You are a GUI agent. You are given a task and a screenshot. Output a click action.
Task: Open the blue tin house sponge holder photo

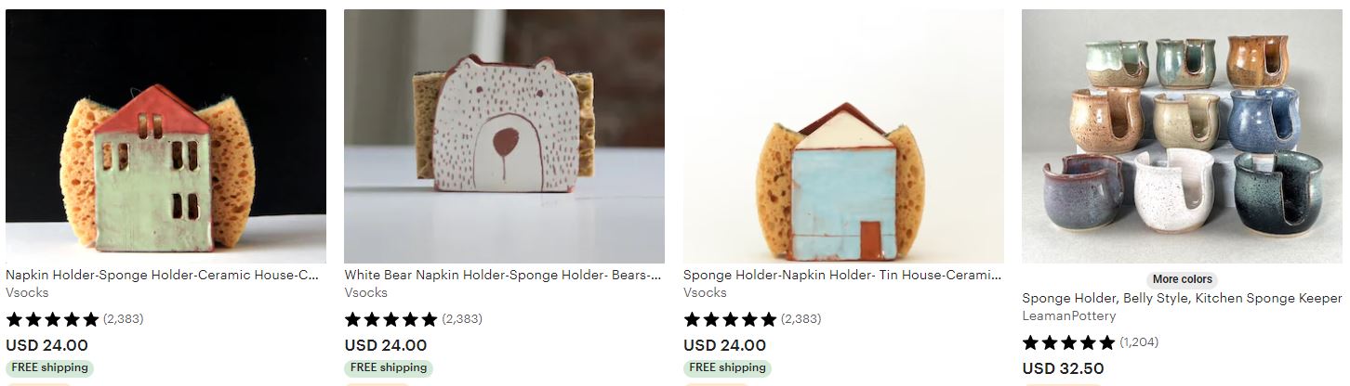click(843, 136)
